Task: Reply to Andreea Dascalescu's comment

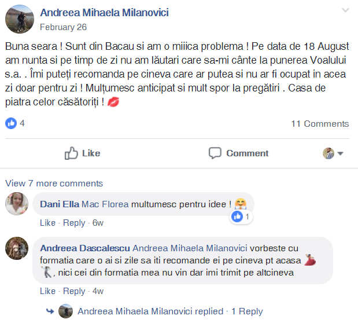Action: 74,291
